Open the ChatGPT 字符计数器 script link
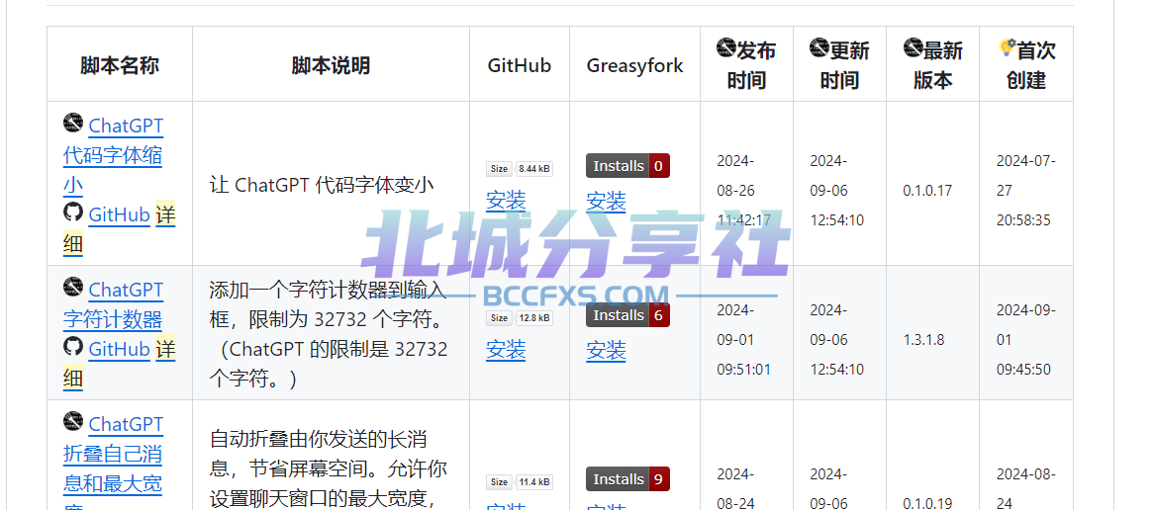Viewport: 1155px width, 510px height. point(114,304)
